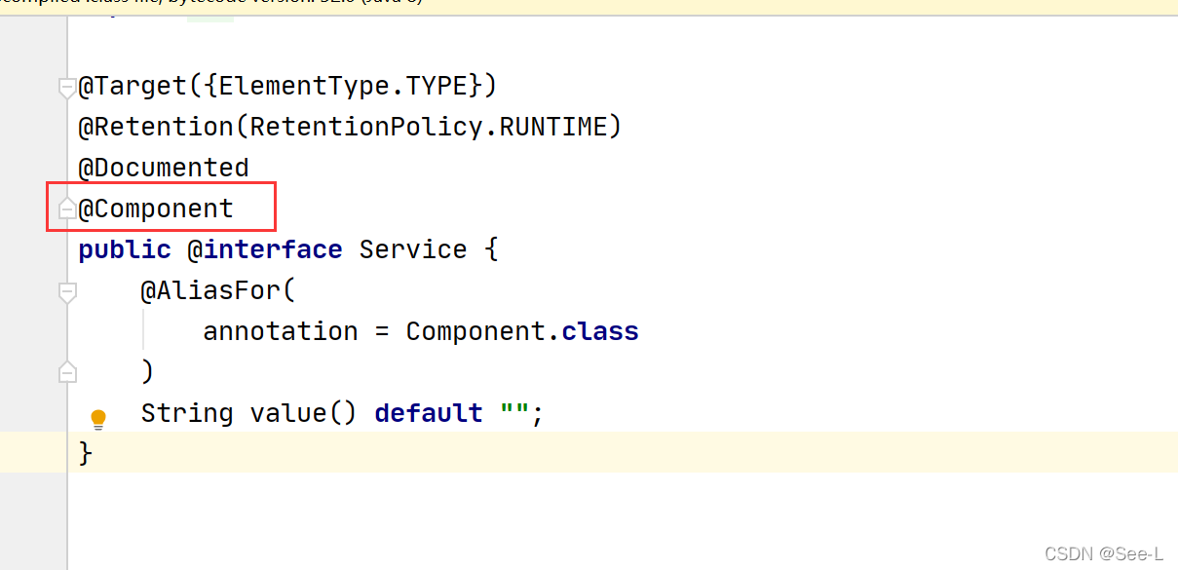This screenshot has height=570, width=1178.
Task: Click ElementType.TYPE in the Target annotation
Action: click(343, 87)
